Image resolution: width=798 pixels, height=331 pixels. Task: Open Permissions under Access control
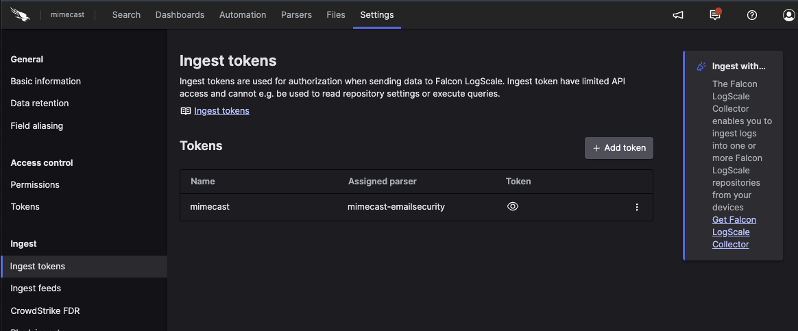coord(35,185)
